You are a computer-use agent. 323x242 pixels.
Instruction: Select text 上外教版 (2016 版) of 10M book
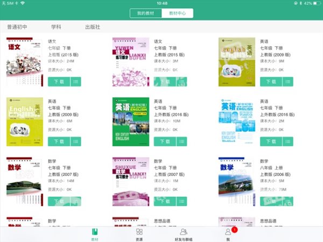click(171, 115)
